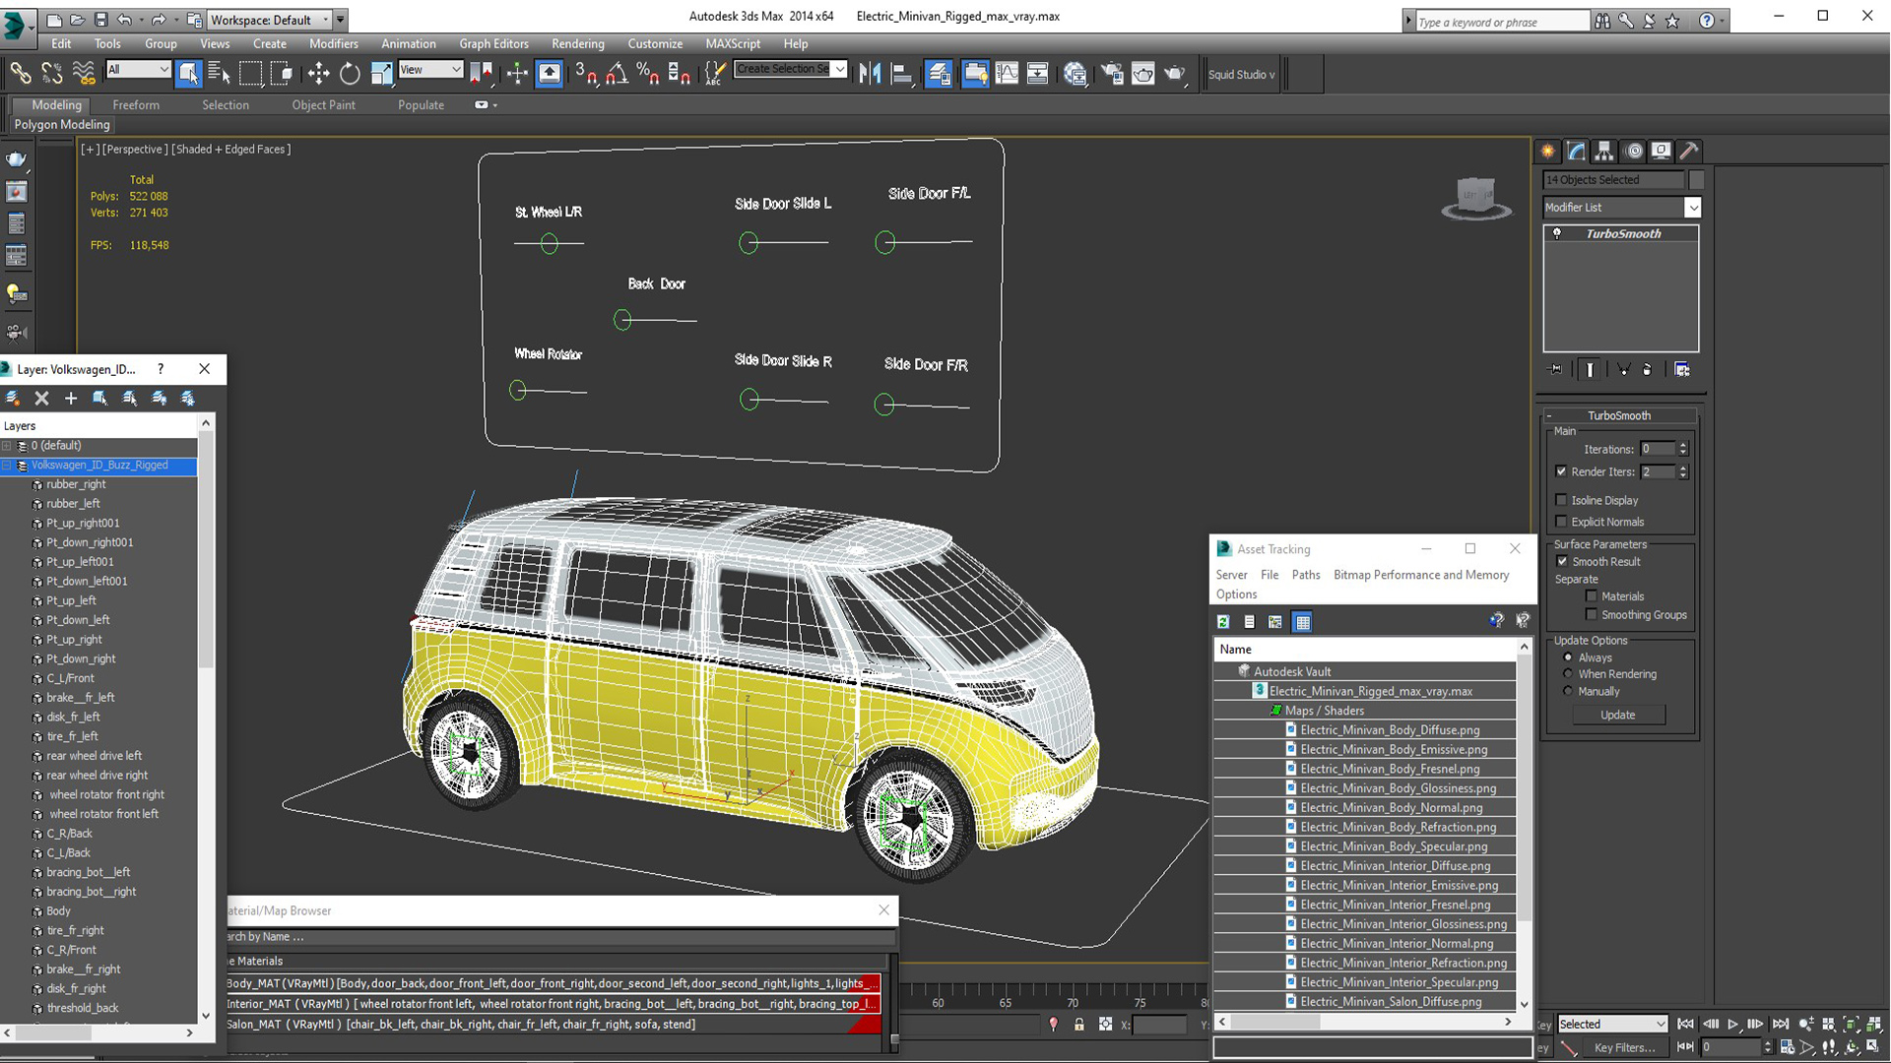
Task: Go to the end frame
Action: (1781, 1025)
